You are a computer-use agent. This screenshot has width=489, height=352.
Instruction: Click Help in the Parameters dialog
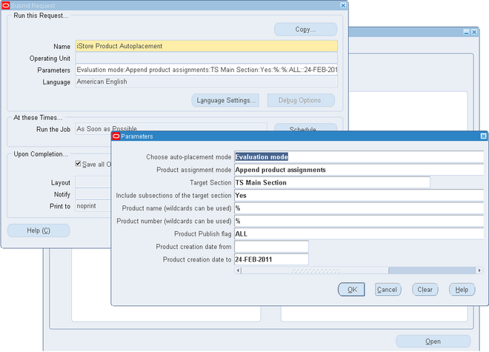(462, 290)
